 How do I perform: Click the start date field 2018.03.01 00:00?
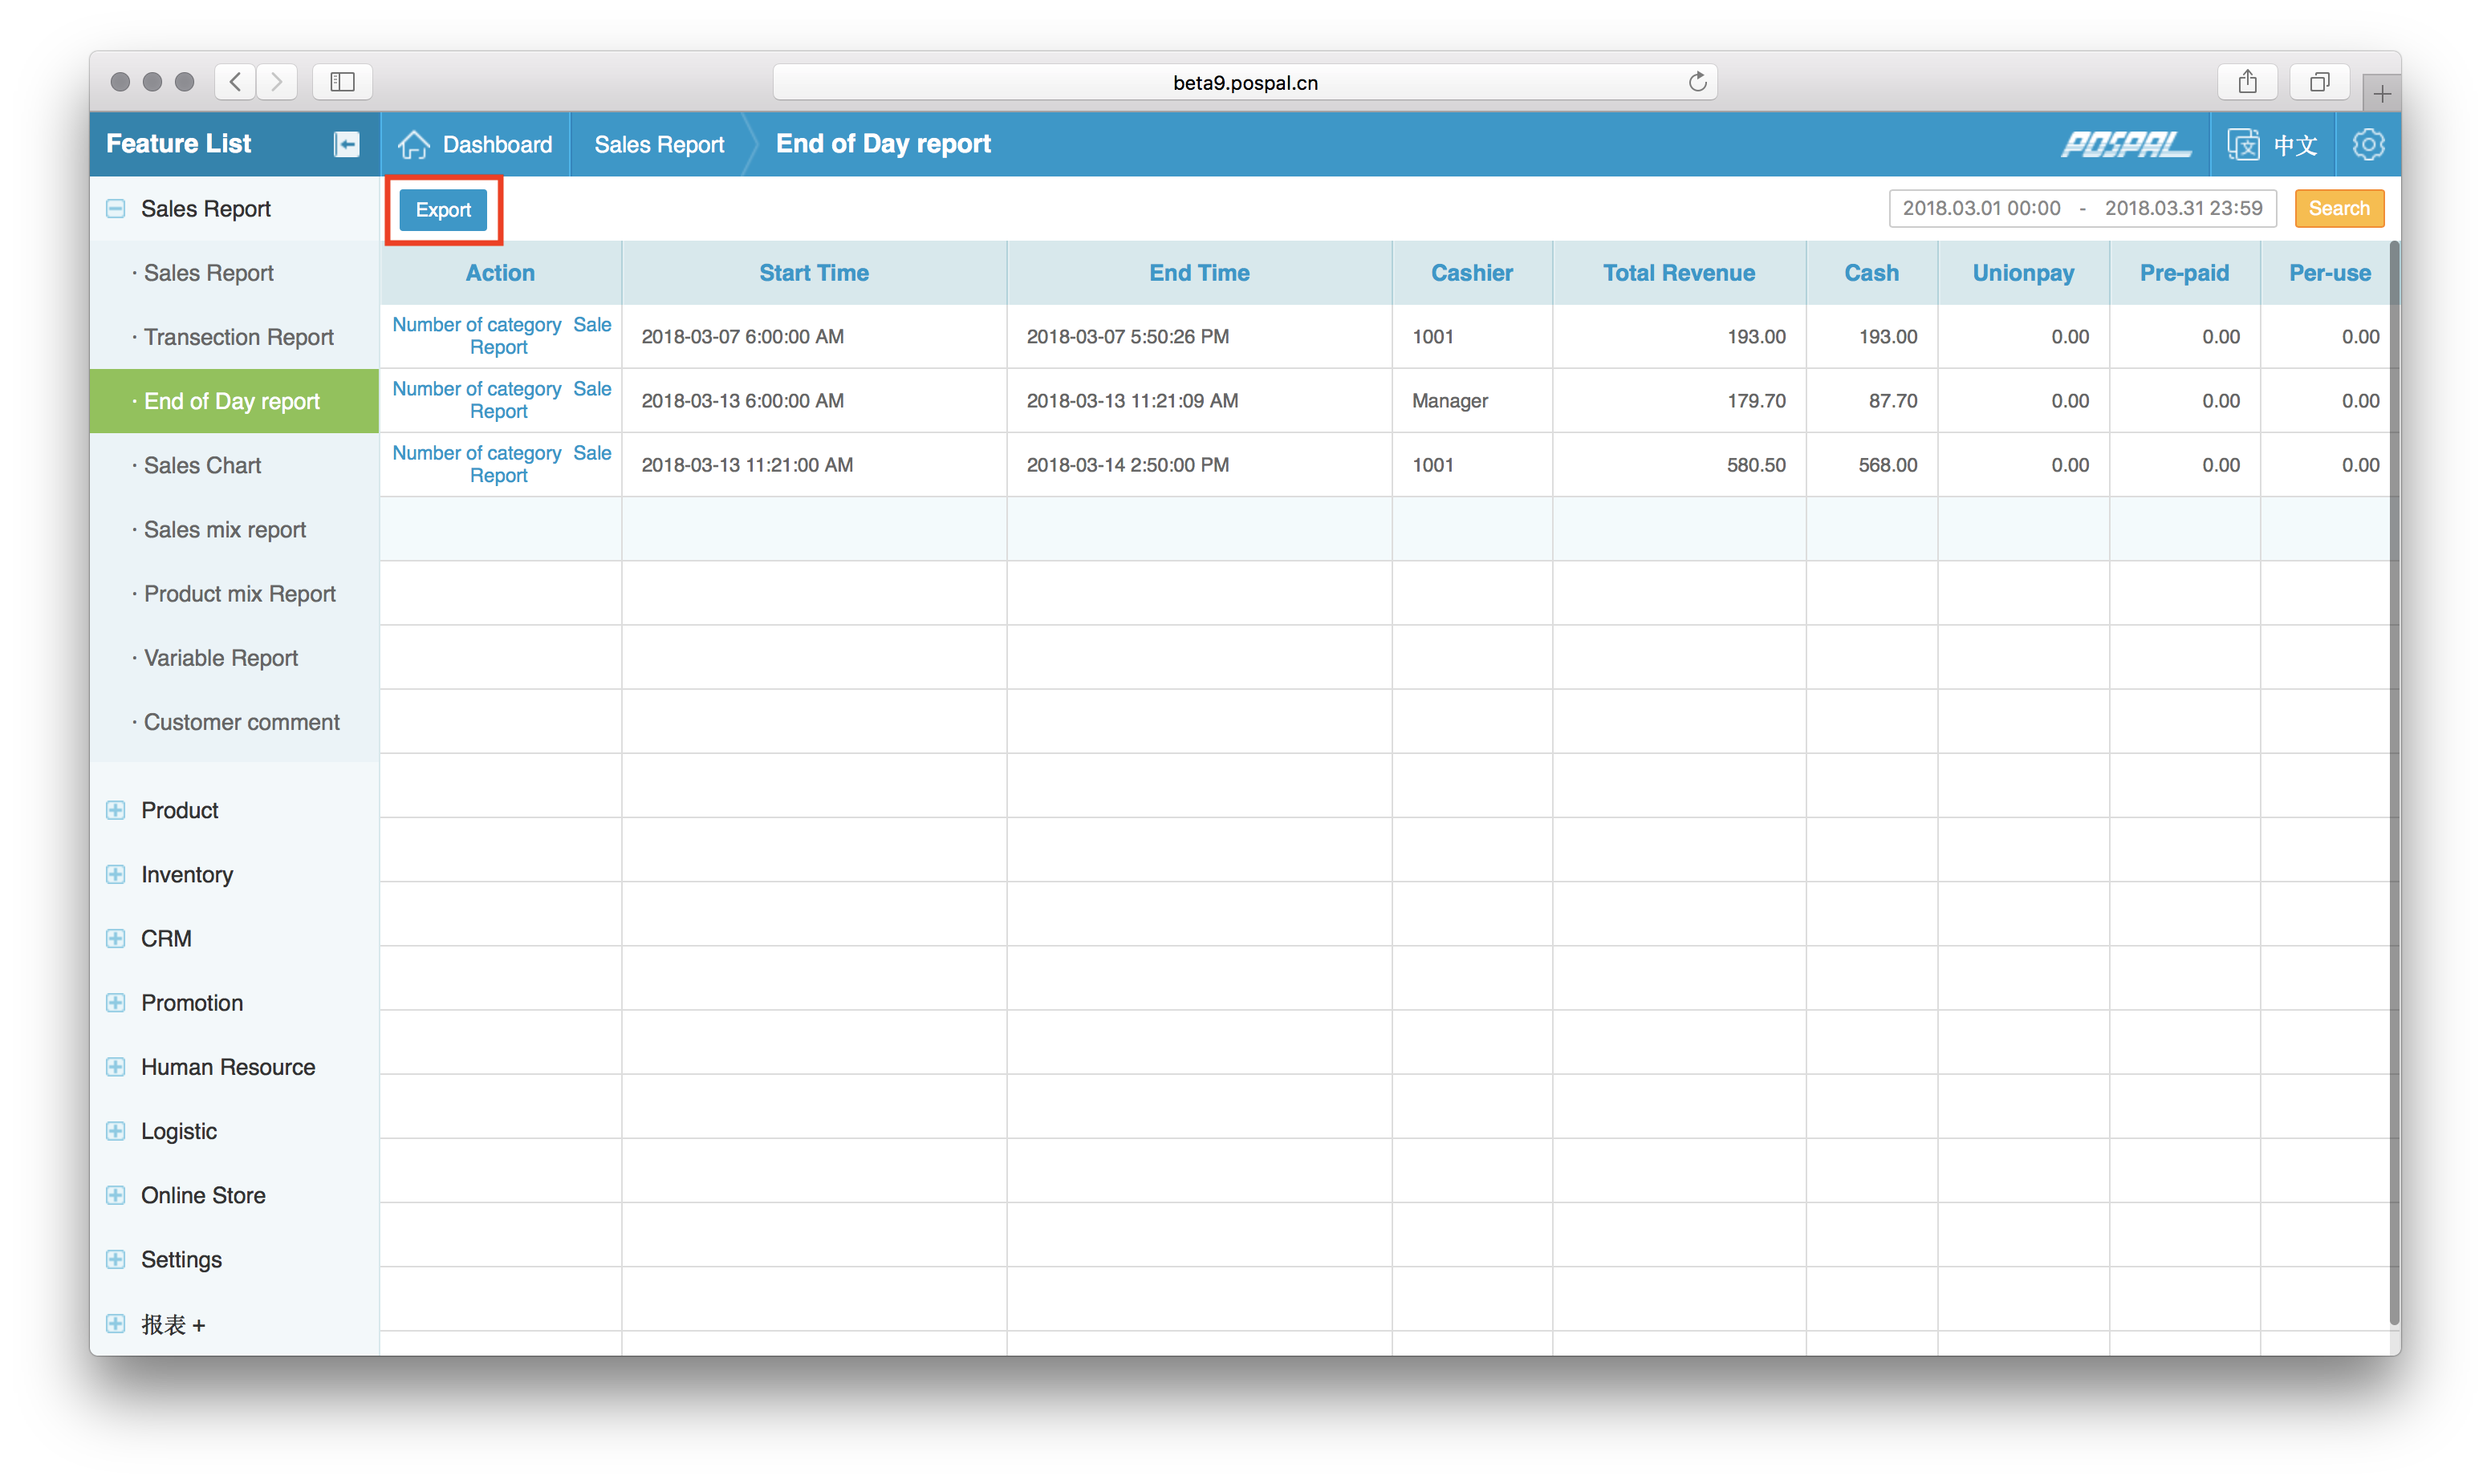pyautogui.click(x=1981, y=208)
